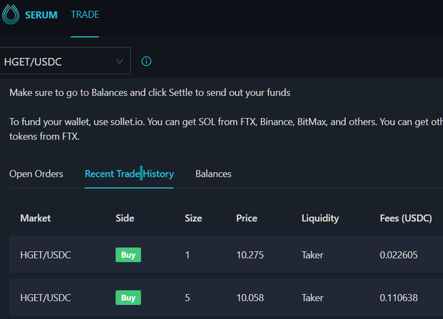Image resolution: width=443 pixels, height=319 pixels.
Task: Open the TRADE navigation tab
Action: (84, 15)
